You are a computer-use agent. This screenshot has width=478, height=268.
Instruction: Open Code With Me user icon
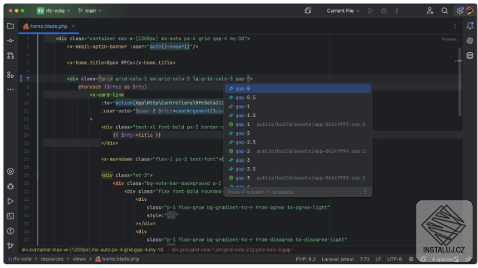point(430,11)
